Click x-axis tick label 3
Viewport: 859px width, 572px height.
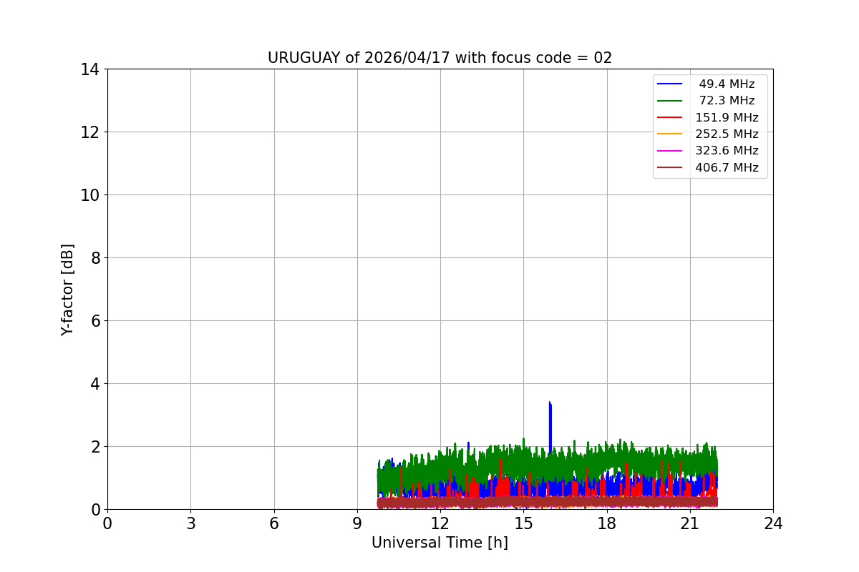coord(190,524)
